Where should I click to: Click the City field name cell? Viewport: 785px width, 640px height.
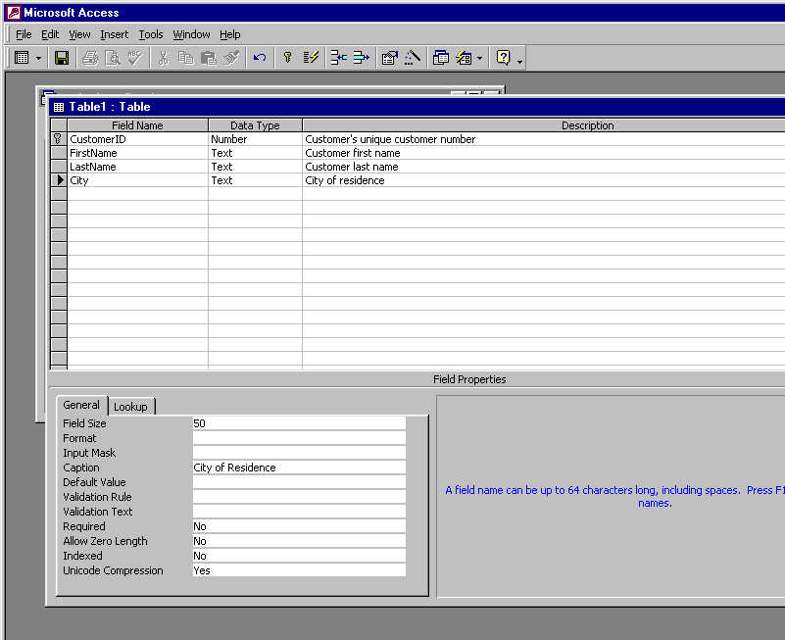pyautogui.click(x=137, y=180)
